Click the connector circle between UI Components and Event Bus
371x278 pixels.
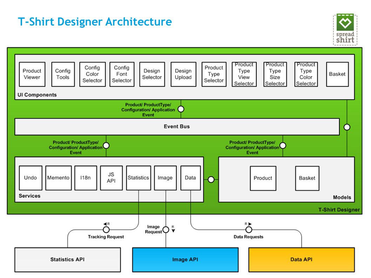181,109
